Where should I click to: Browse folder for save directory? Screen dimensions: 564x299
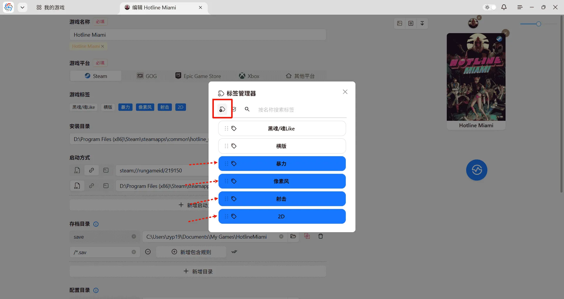293,236
